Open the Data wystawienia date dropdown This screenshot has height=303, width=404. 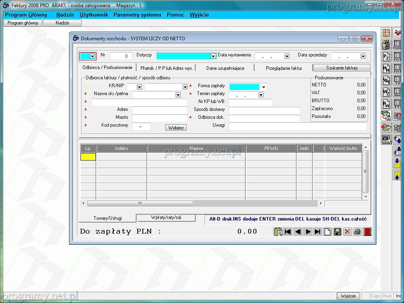coord(287,56)
